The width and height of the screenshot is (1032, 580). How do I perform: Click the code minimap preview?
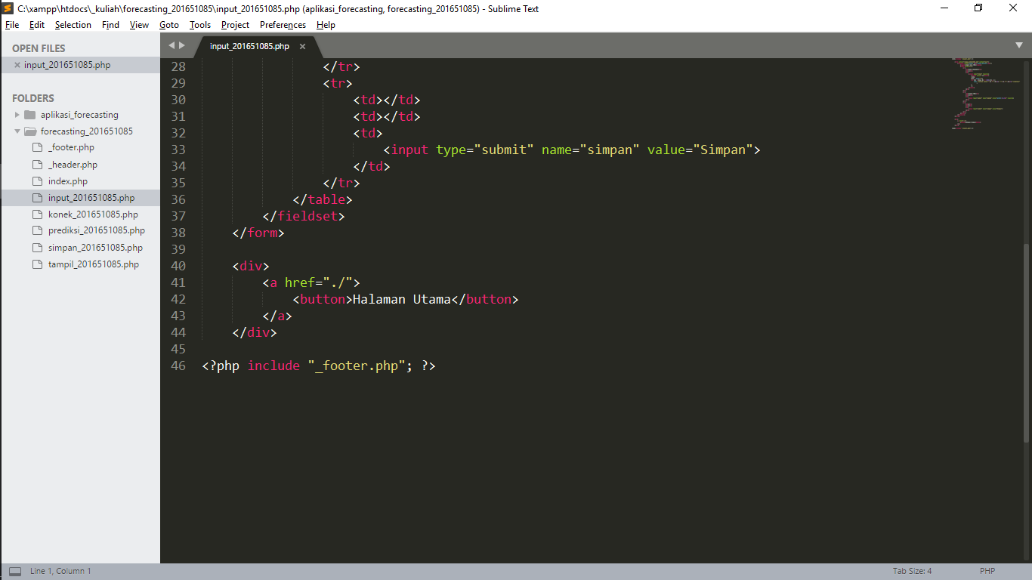(x=984, y=94)
